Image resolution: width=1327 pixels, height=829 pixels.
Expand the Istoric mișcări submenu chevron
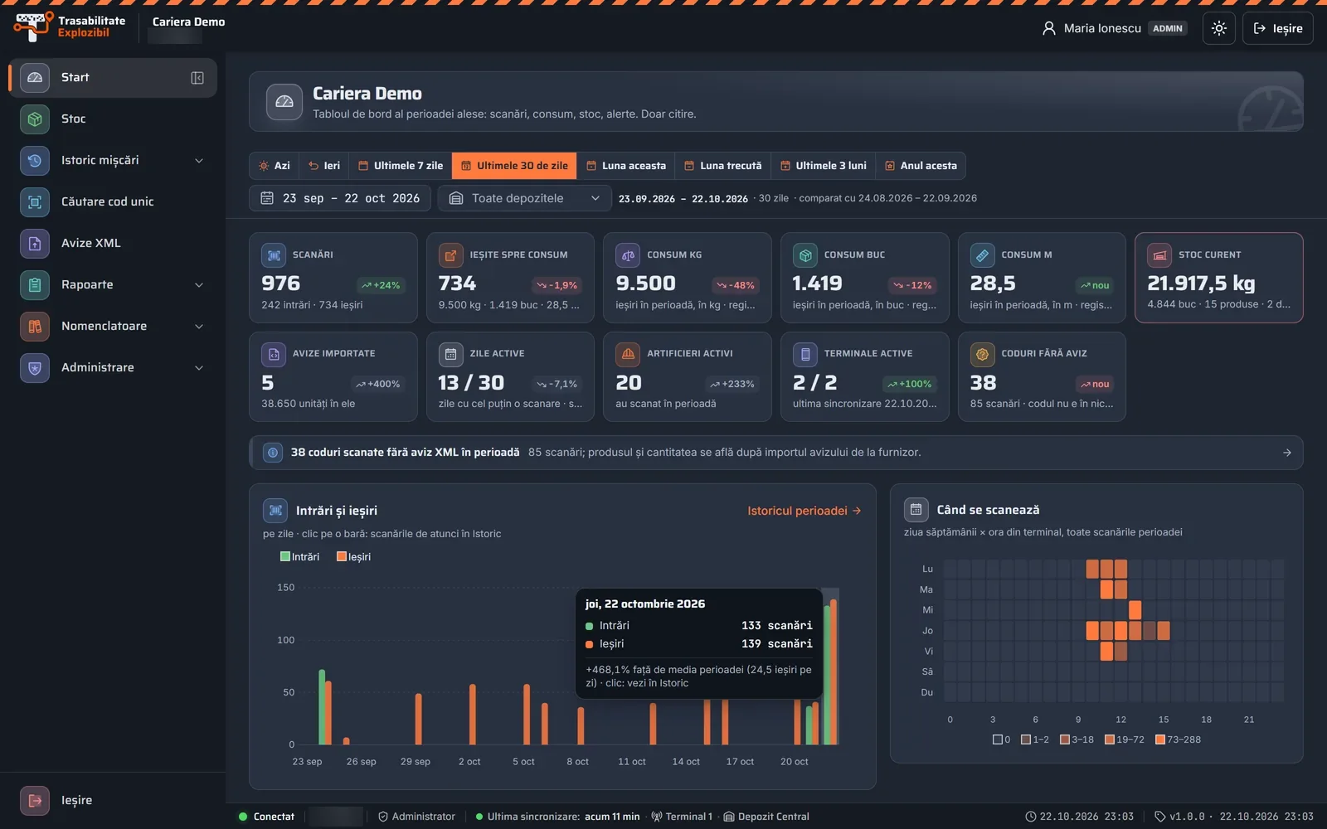tap(199, 160)
